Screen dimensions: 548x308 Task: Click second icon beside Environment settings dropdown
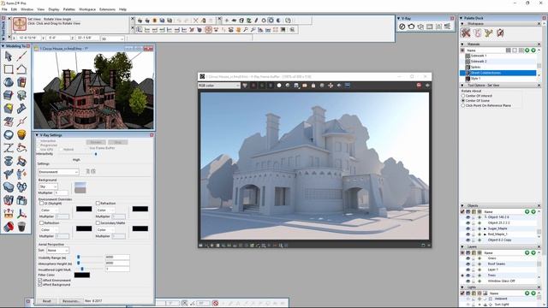point(93,171)
